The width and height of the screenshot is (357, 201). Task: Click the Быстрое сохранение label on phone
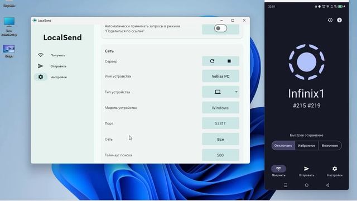[x=306, y=135]
